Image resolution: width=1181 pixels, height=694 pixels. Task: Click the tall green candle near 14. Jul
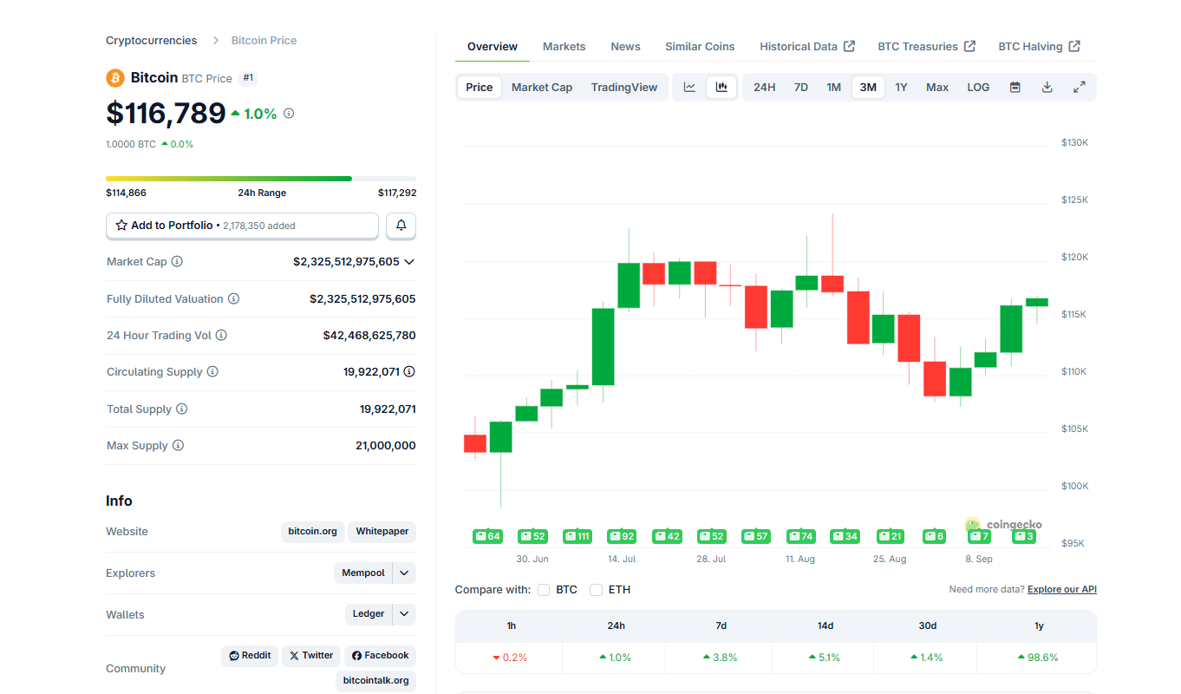point(604,347)
